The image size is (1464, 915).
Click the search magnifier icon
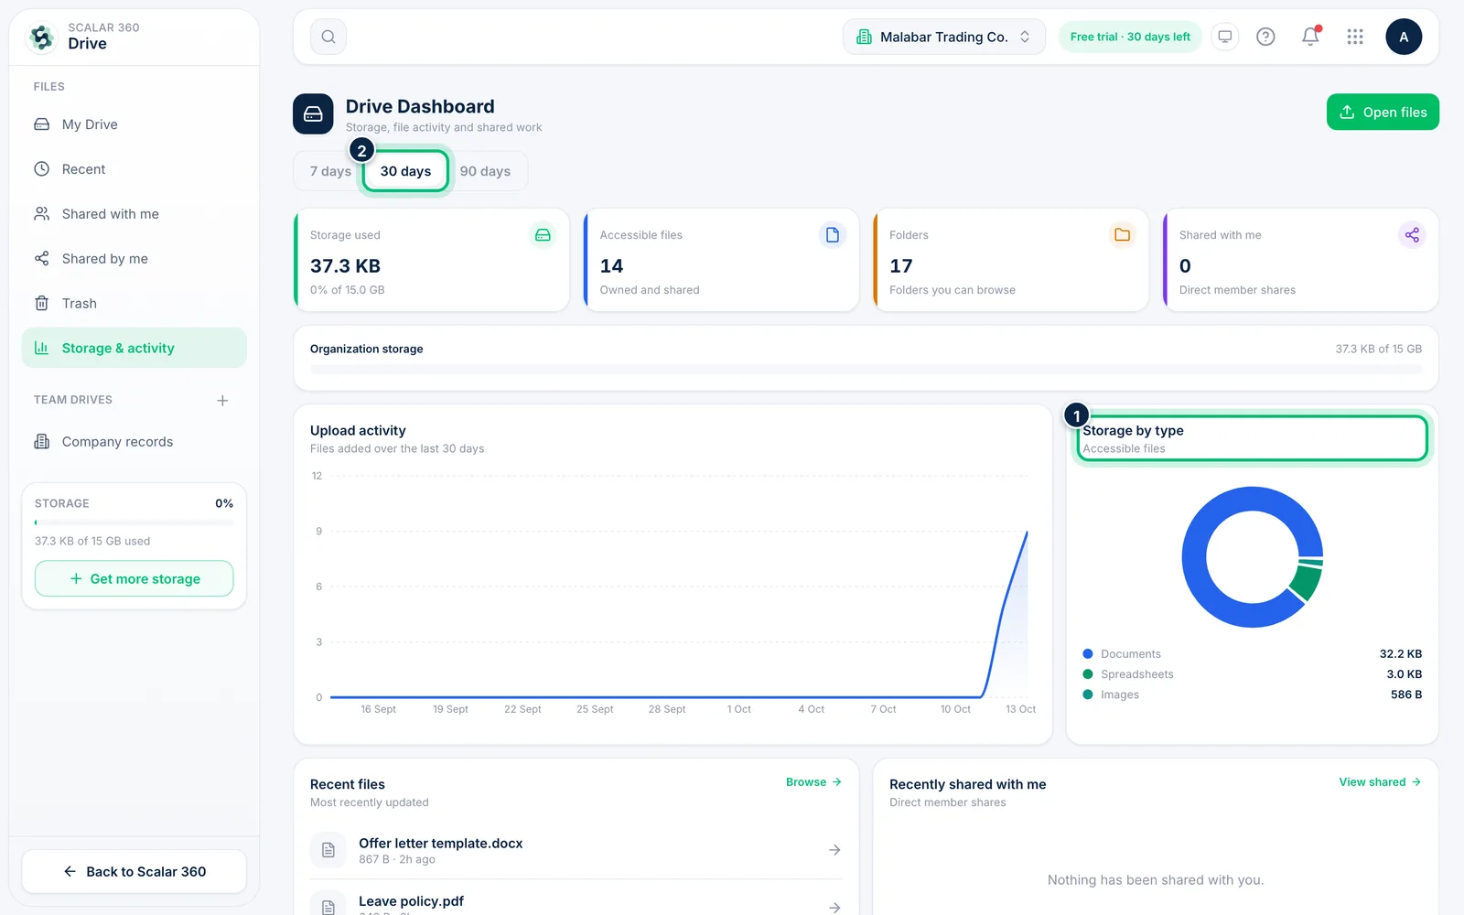tap(328, 37)
